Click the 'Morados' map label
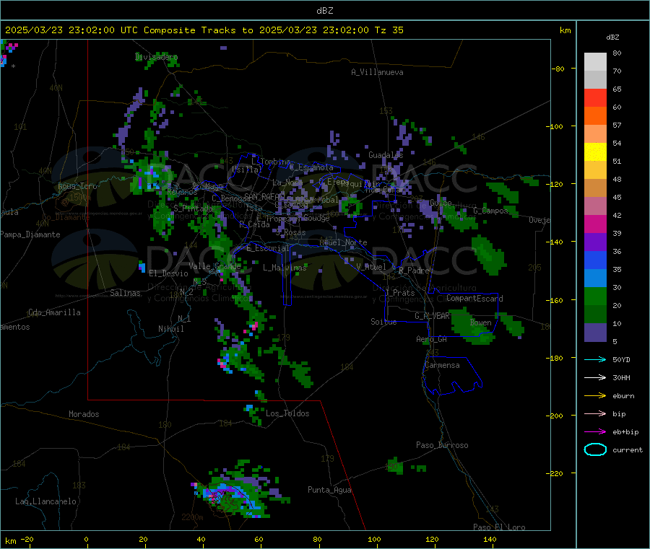650x549 pixels. coord(84,414)
